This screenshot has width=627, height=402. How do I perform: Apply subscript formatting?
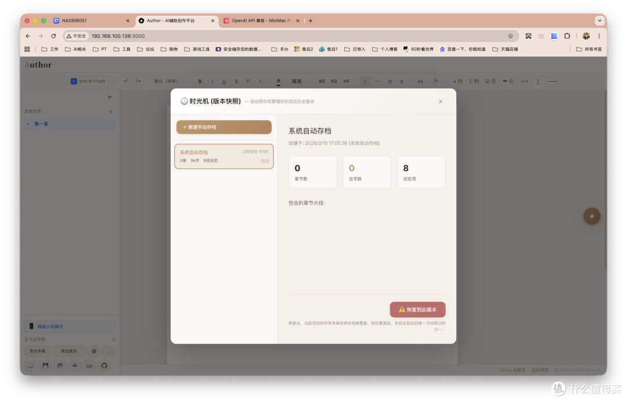point(260,81)
